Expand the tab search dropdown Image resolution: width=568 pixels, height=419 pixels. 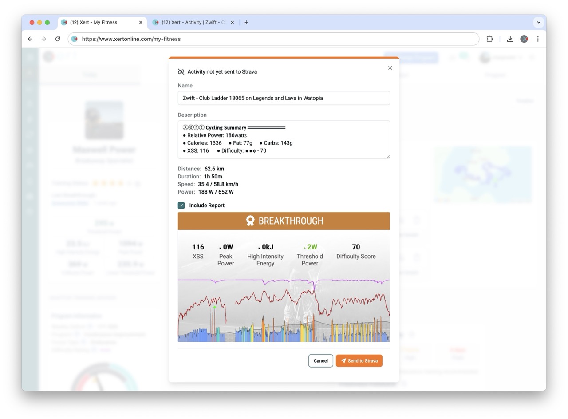click(539, 22)
